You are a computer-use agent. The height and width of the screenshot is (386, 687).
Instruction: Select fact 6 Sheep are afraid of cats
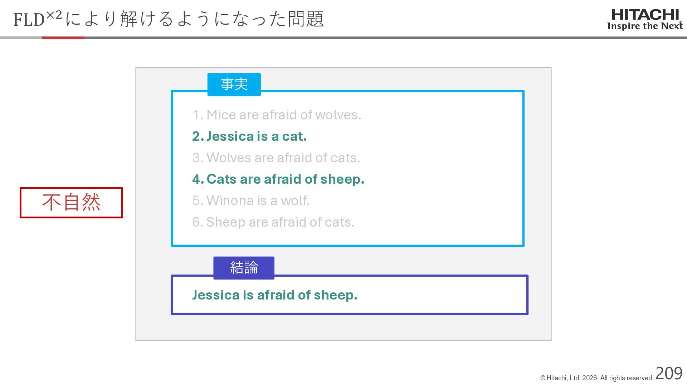tap(273, 222)
